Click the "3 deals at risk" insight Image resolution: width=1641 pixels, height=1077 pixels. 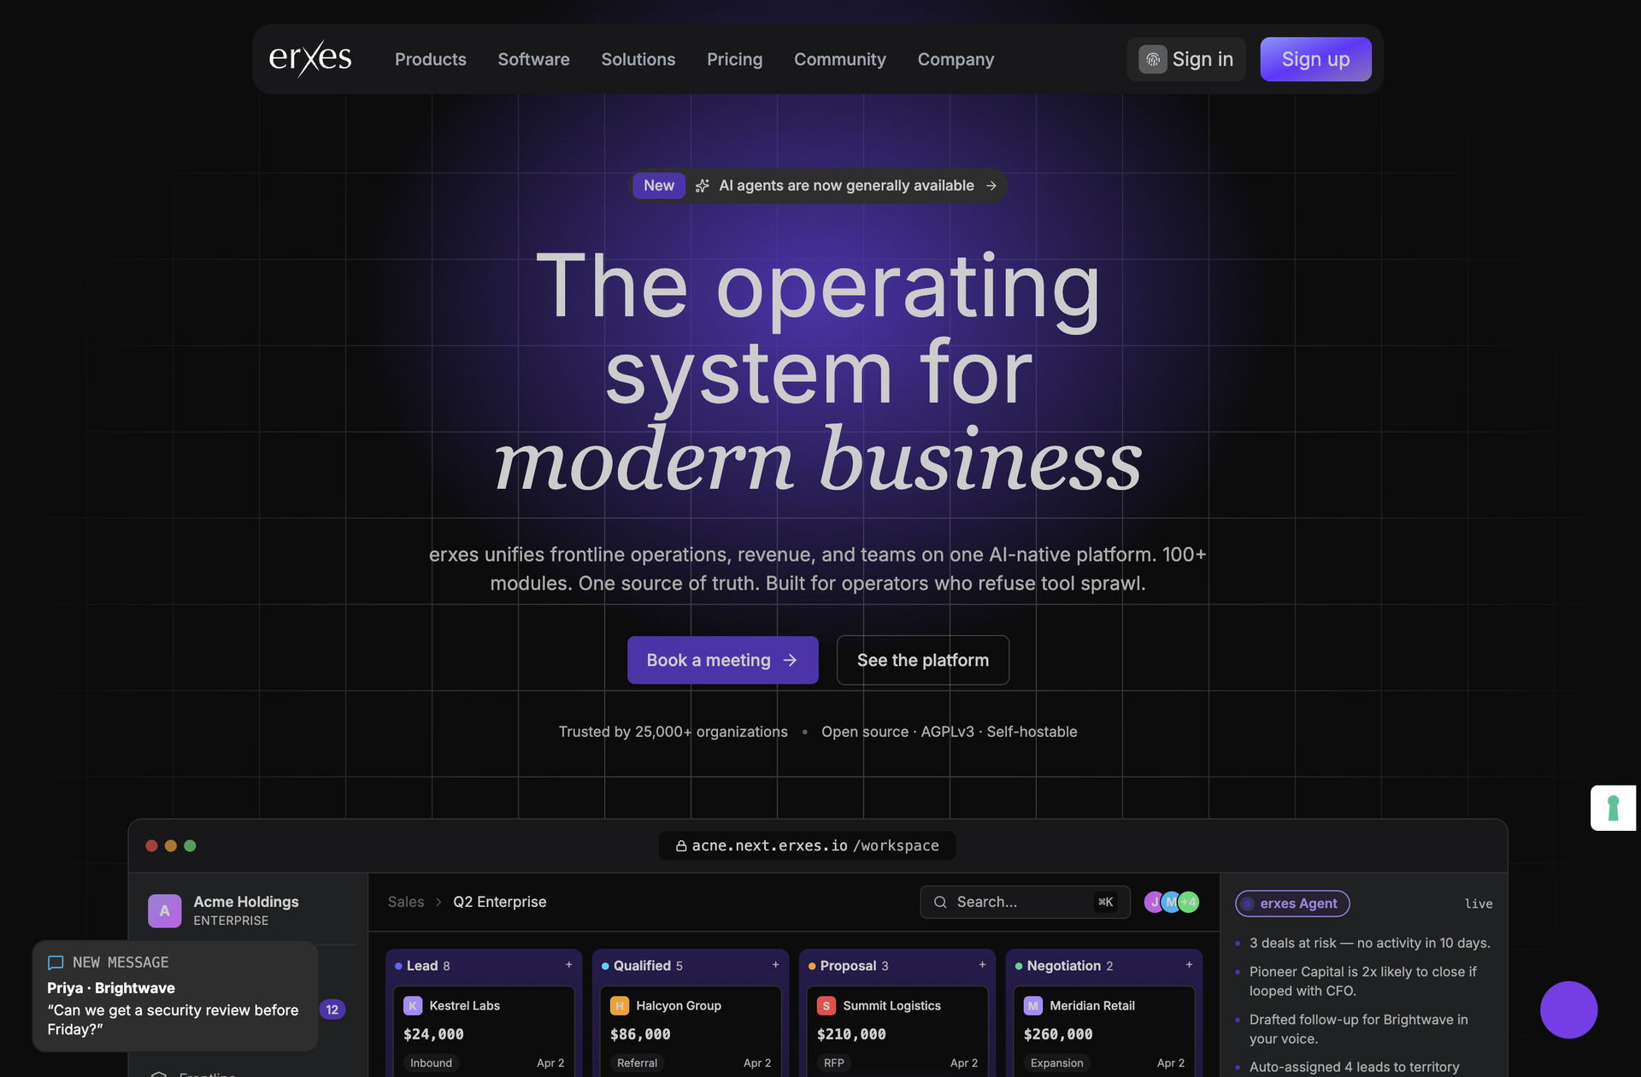tap(1370, 943)
